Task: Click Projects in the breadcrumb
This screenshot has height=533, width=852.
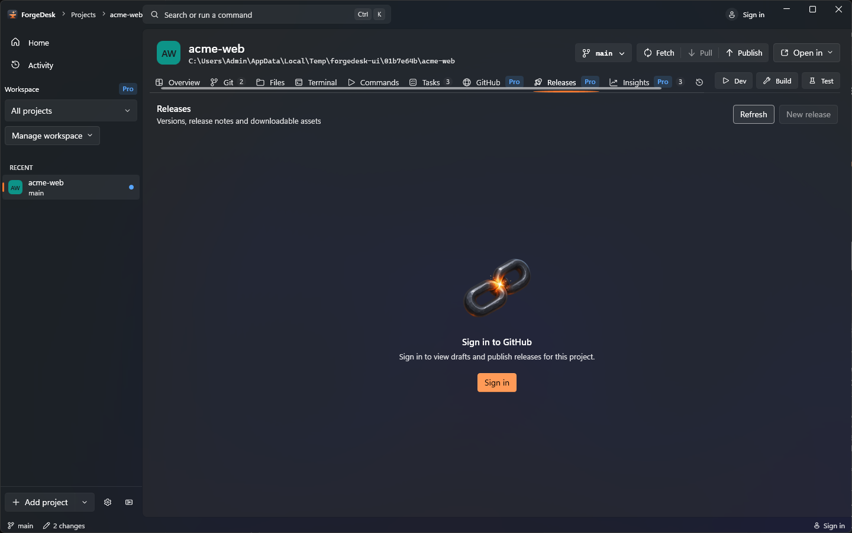Action: point(83,15)
